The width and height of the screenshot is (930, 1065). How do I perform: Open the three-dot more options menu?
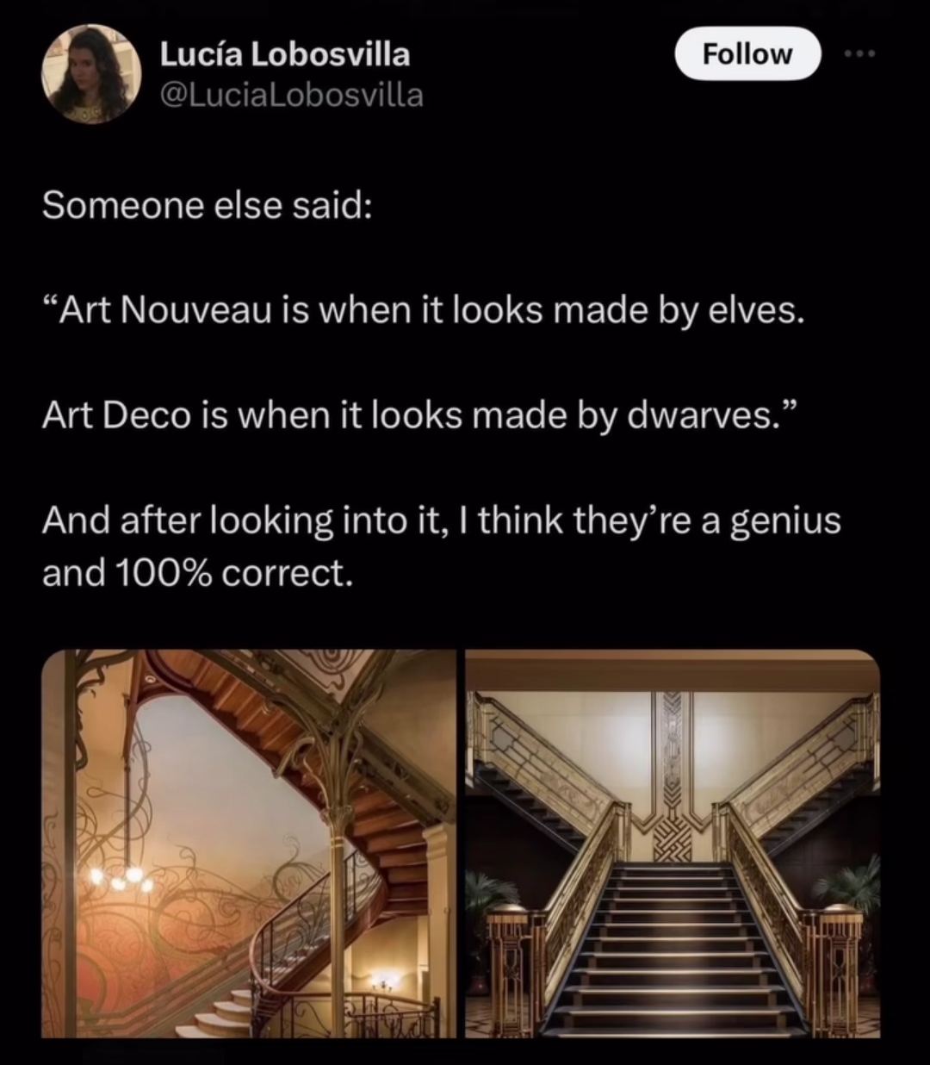point(859,53)
